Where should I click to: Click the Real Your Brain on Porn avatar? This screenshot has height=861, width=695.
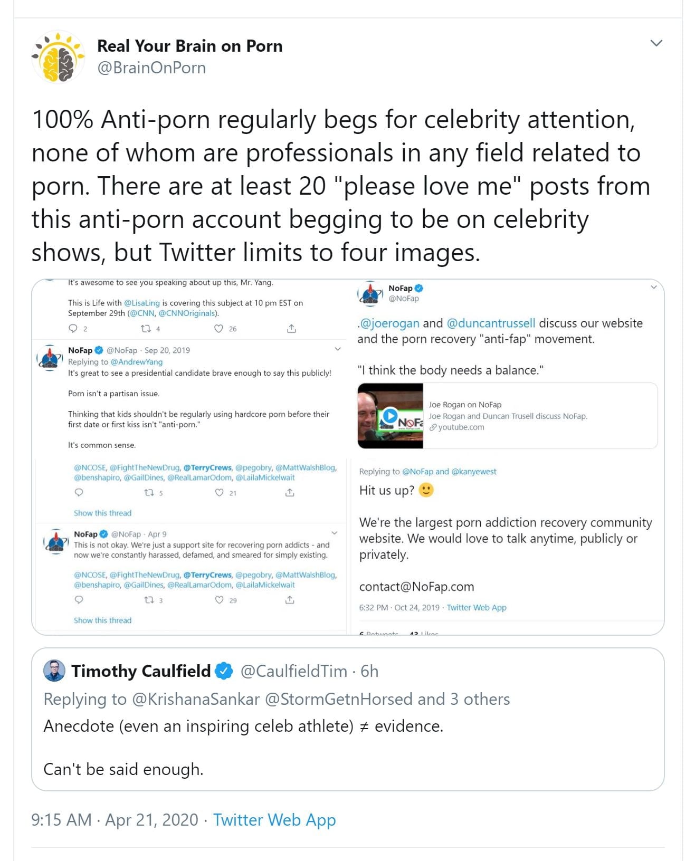pyautogui.click(x=58, y=57)
